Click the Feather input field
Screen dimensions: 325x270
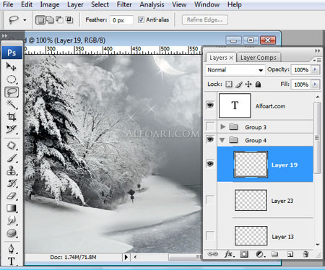pos(121,20)
